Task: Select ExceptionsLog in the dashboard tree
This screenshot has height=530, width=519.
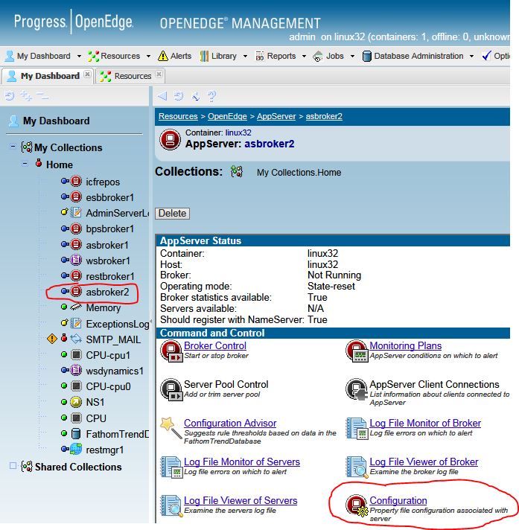Action: pyautogui.click(x=118, y=324)
